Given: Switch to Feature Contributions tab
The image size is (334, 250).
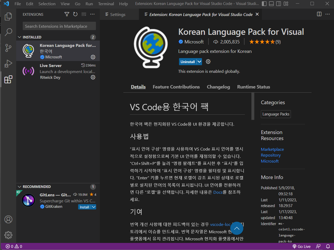Looking at the screenshot, I should [x=176, y=87].
